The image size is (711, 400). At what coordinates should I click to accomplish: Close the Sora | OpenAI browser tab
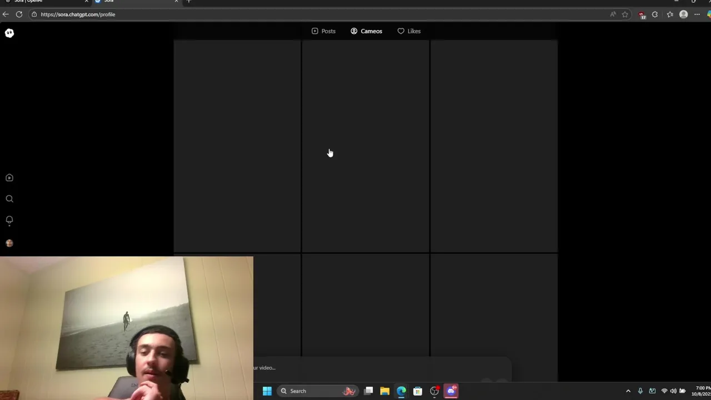(86, 2)
